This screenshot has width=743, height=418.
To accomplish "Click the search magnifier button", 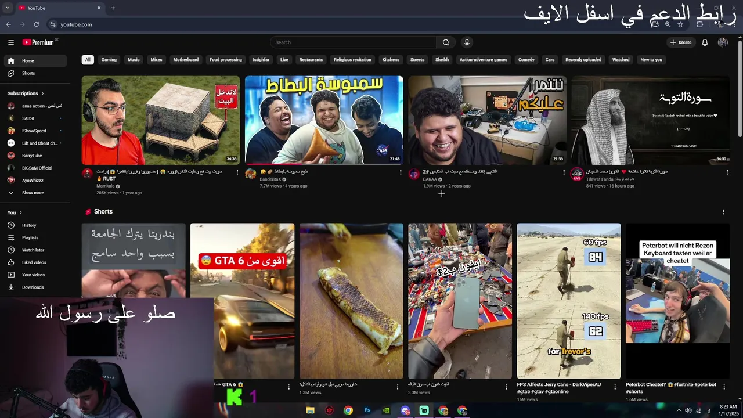I will click(x=446, y=42).
